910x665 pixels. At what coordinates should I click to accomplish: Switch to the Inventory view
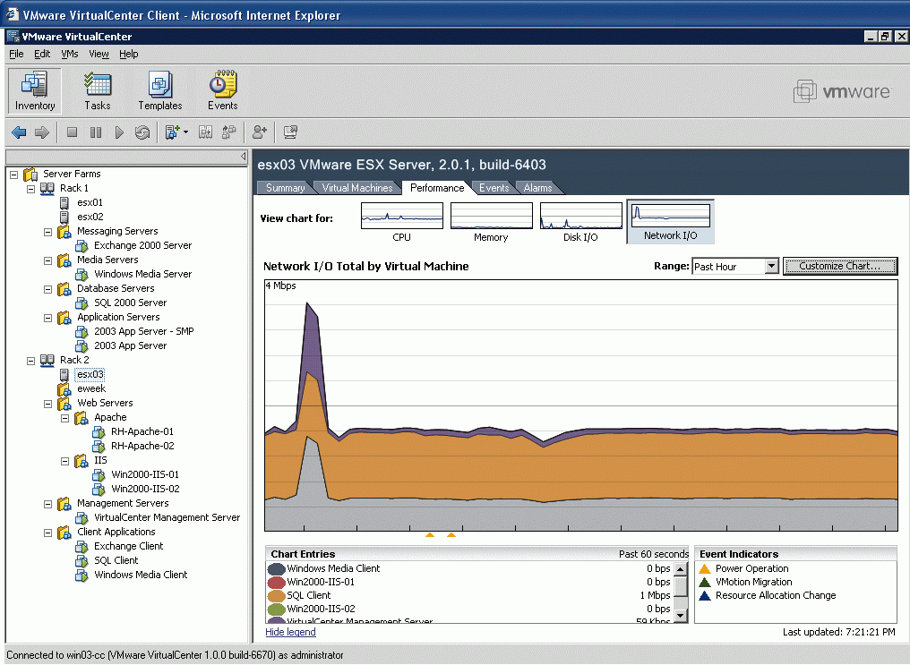35,91
